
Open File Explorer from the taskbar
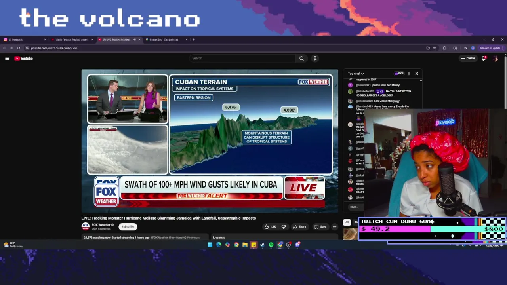tap(245, 245)
